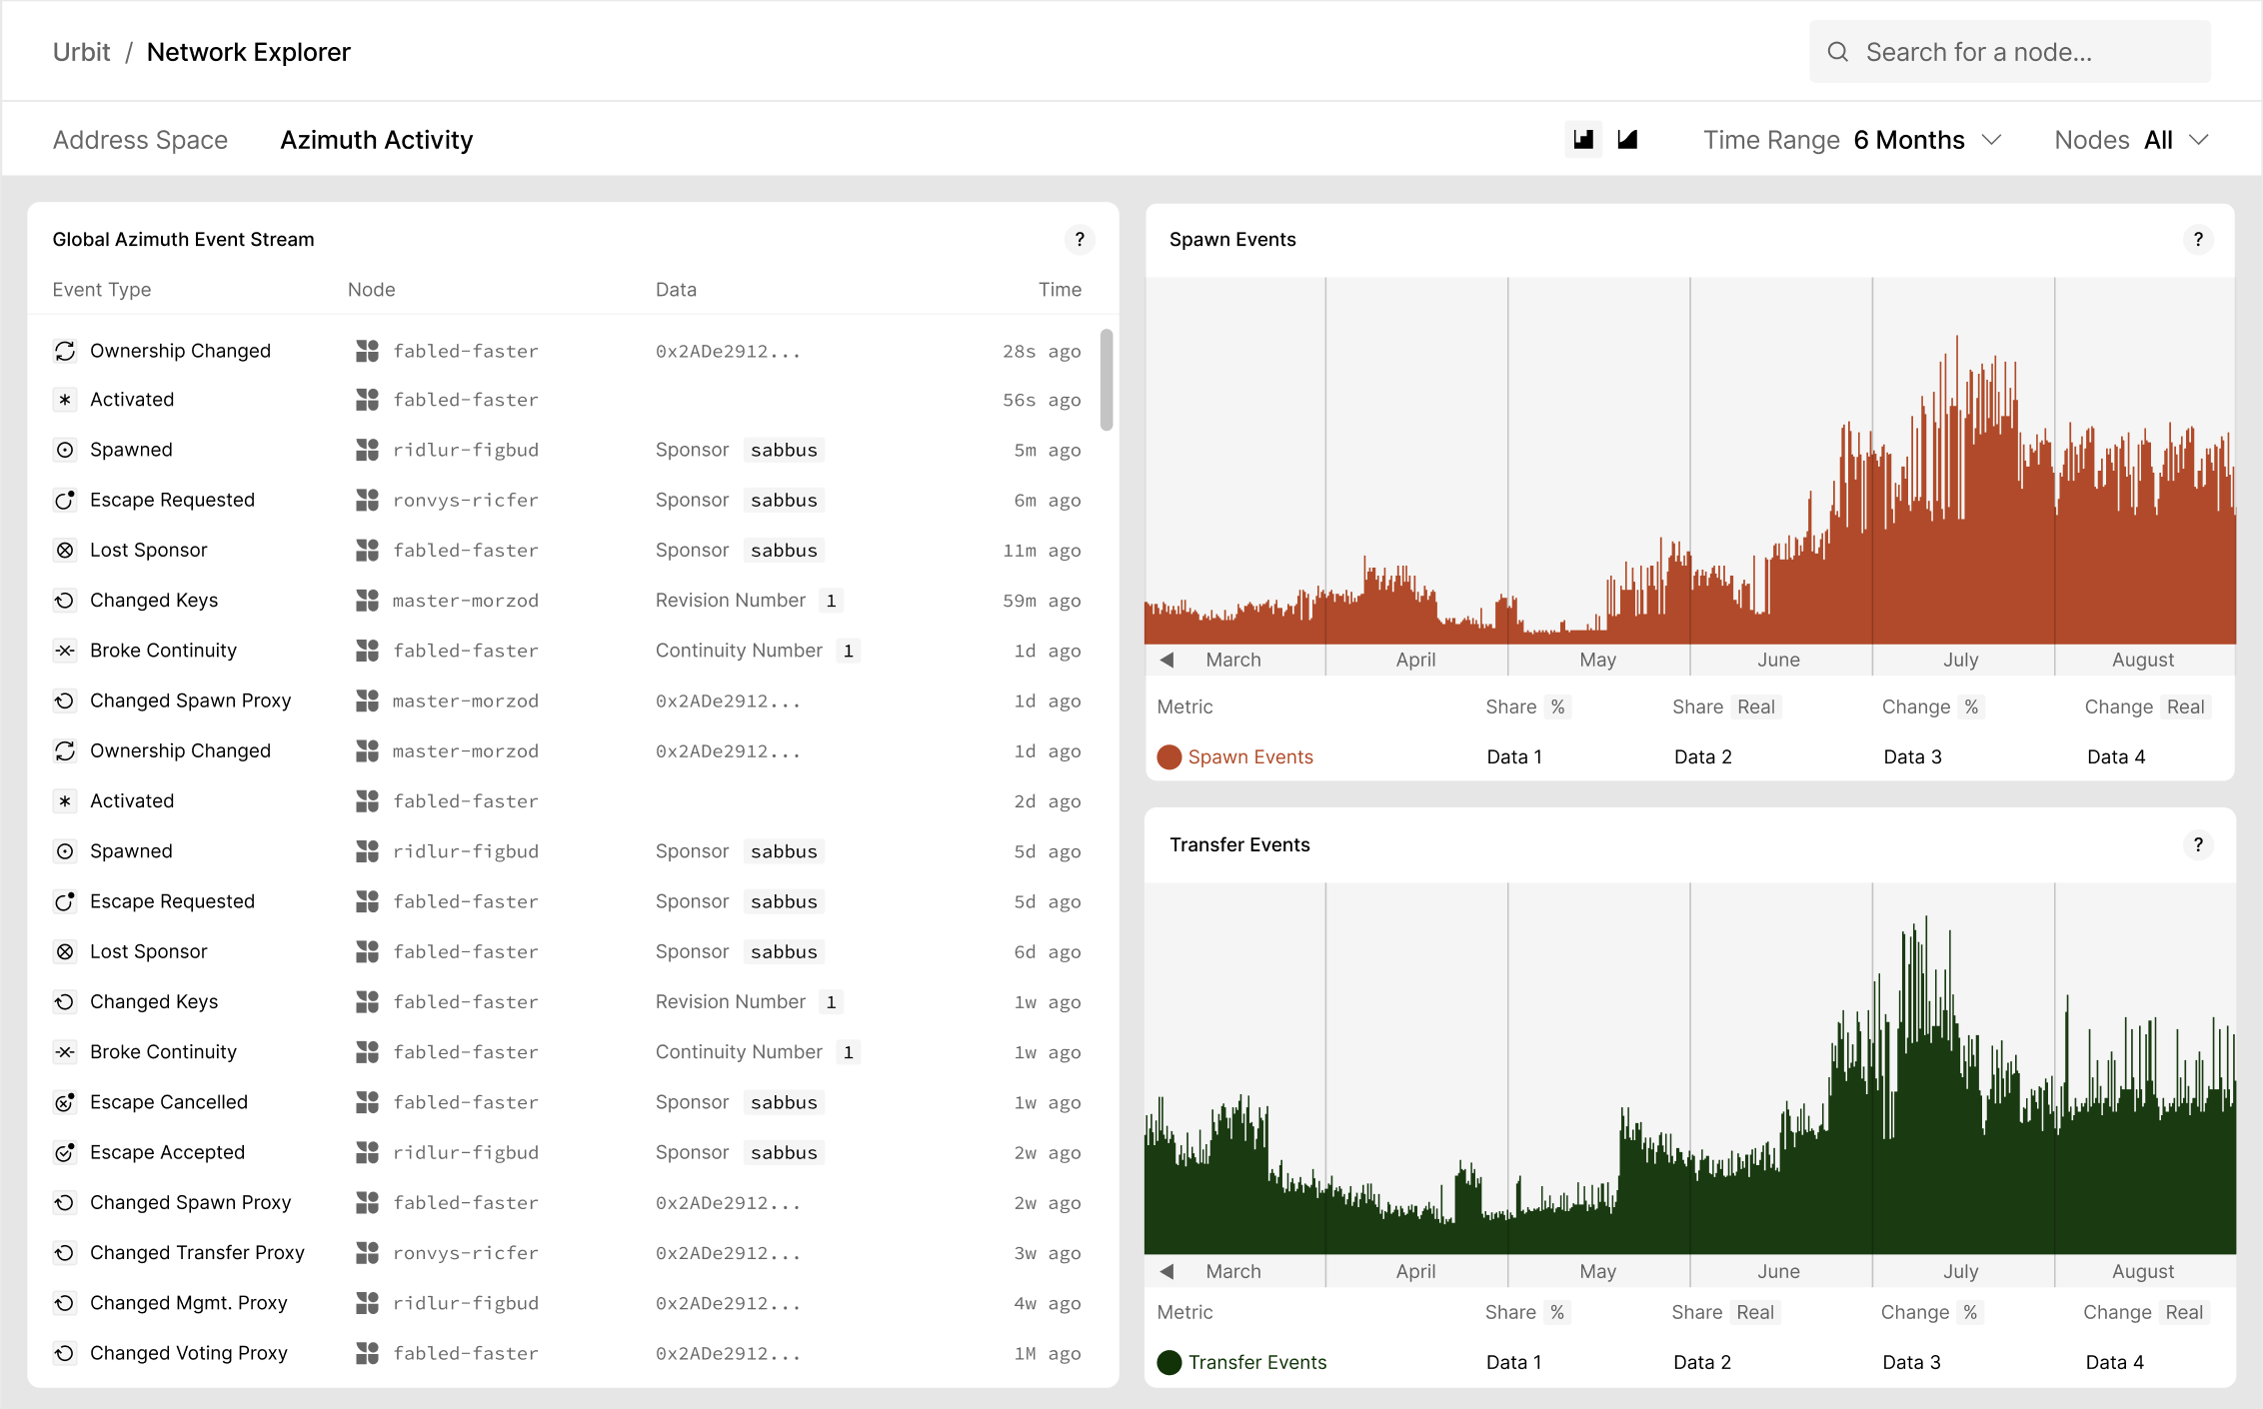The height and width of the screenshot is (1409, 2263).
Task: Click May label on Transfer Events timeline
Action: click(1597, 1271)
